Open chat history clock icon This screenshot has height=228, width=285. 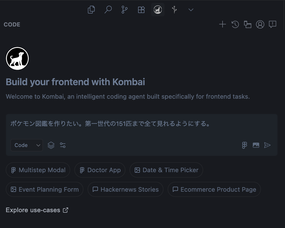point(235,24)
